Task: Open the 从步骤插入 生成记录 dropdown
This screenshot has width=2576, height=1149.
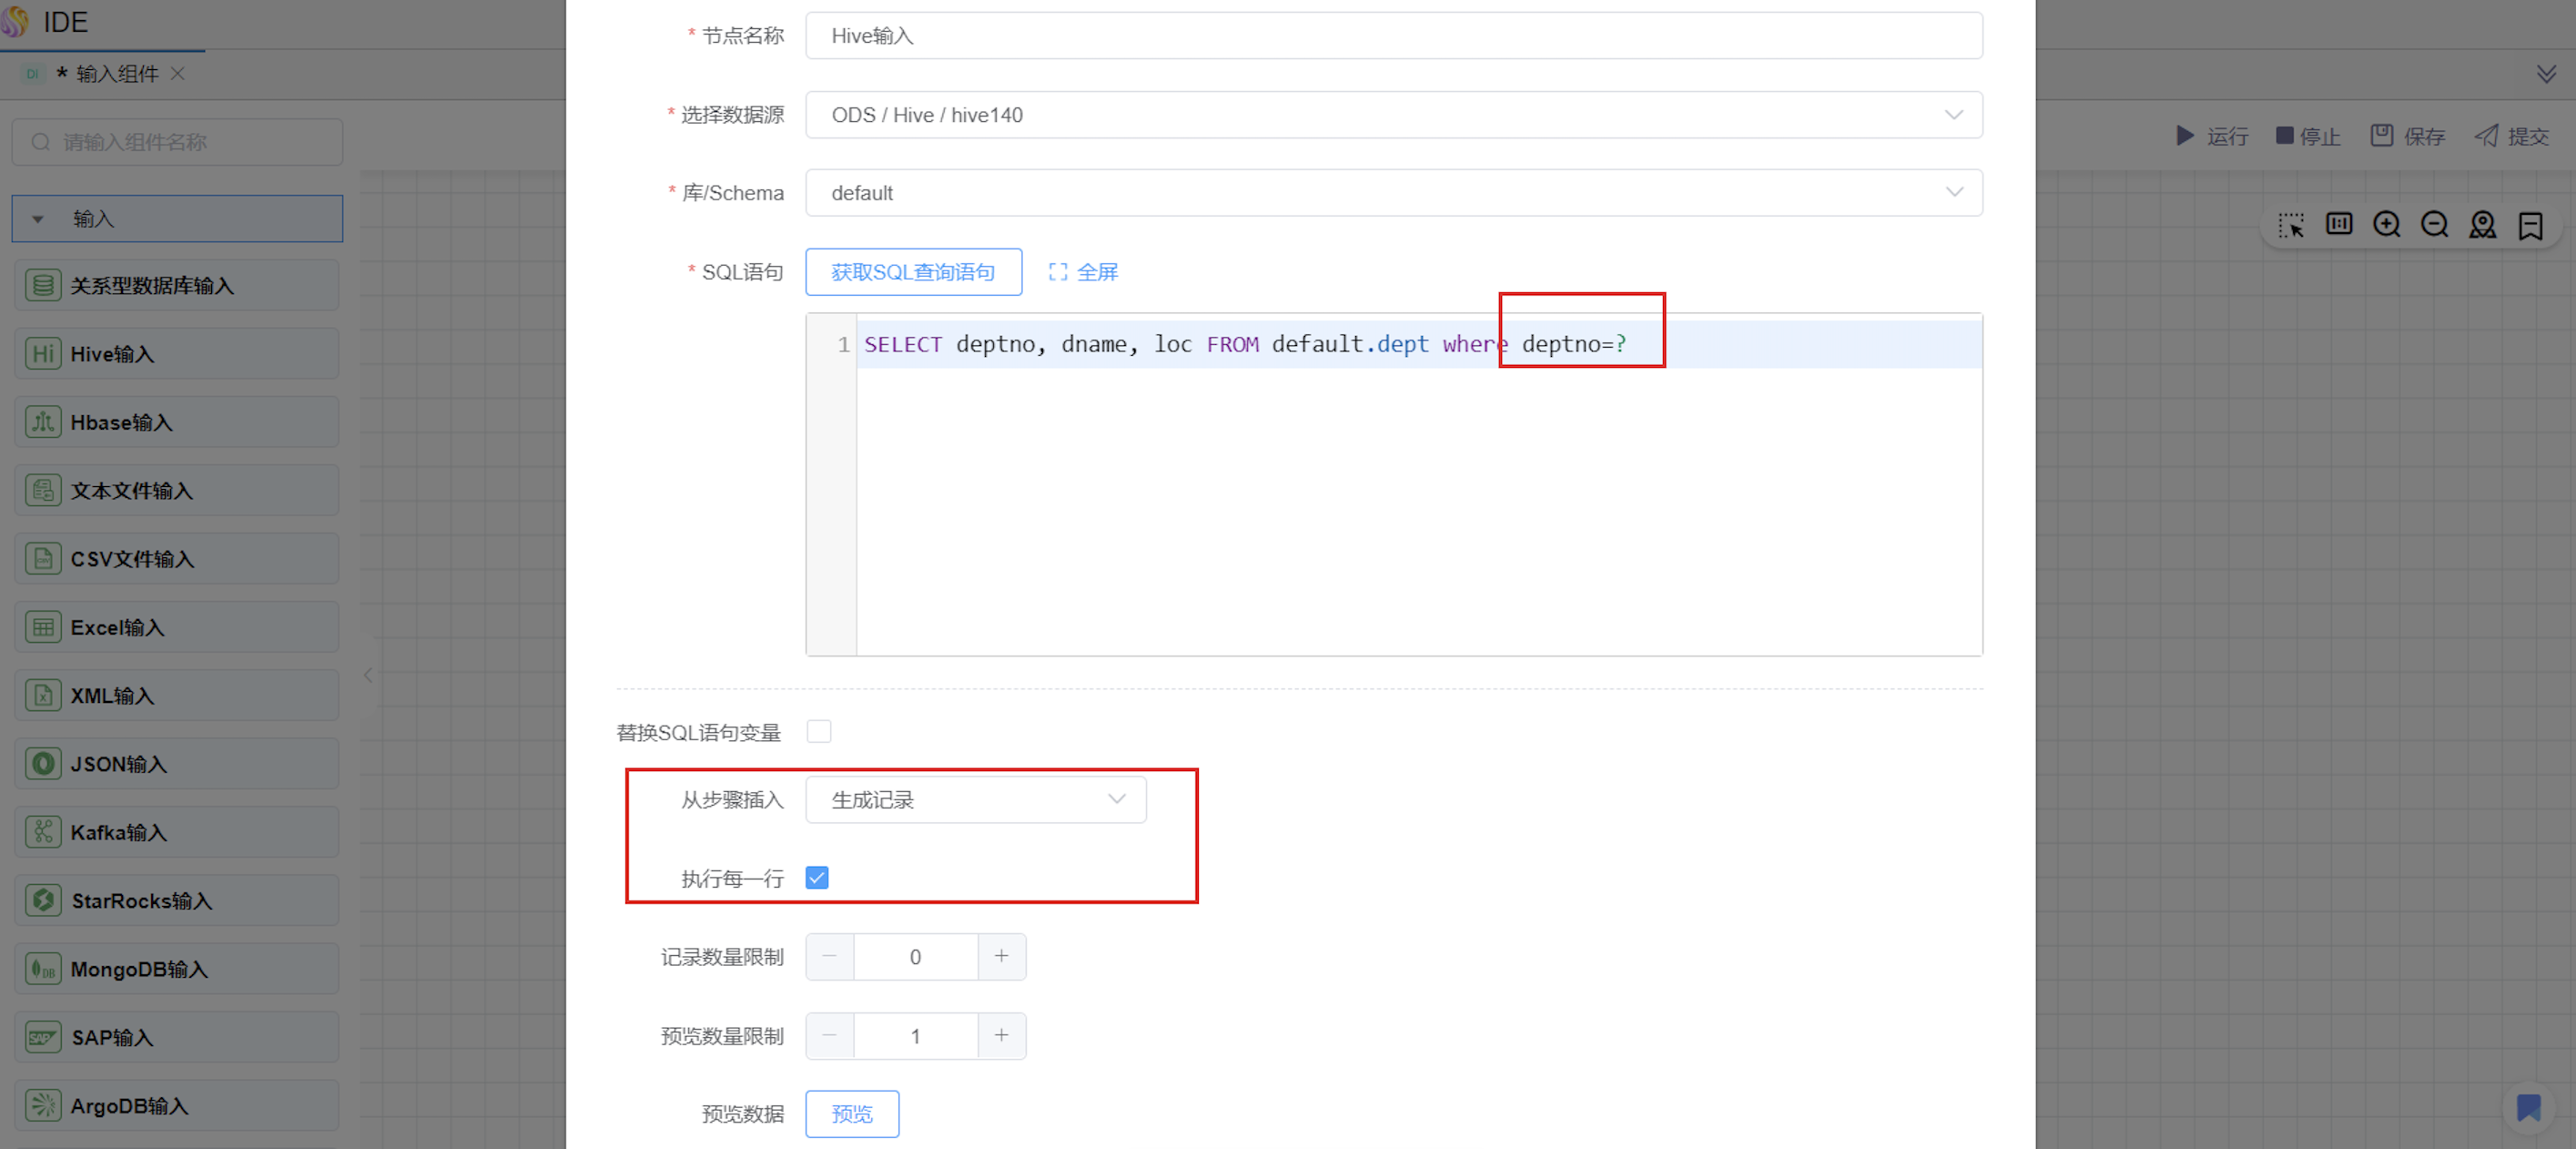Action: [975, 800]
